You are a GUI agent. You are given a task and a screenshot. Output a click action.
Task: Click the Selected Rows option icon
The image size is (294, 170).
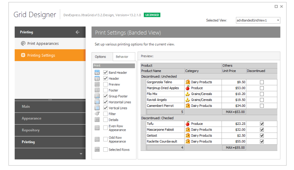97,149
